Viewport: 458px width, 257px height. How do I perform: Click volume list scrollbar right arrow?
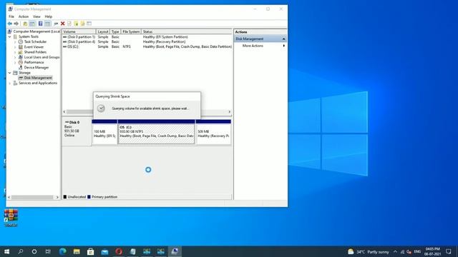(230, 112)
